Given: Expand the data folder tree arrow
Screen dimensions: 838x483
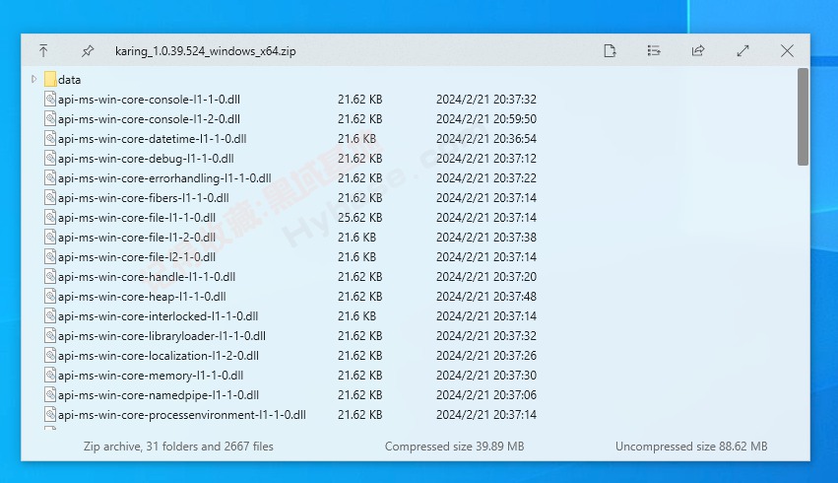Looking at the screenshot, I should (33, 79).
